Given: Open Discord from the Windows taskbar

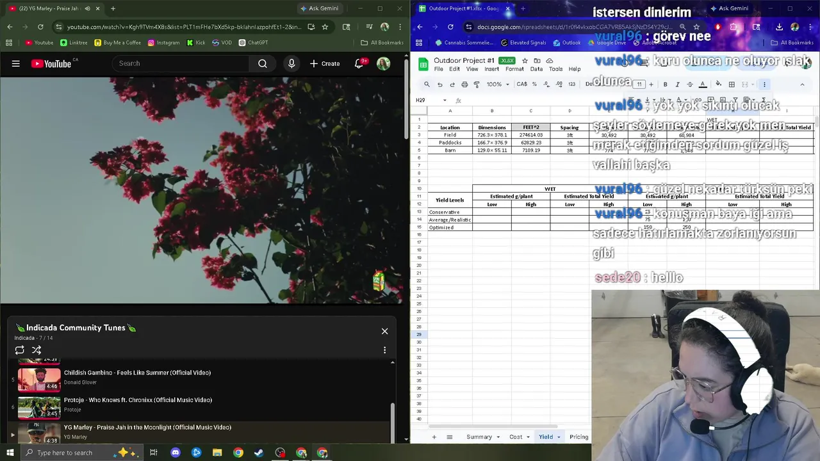Looking at the screenshot, I should tap(176, 453).
